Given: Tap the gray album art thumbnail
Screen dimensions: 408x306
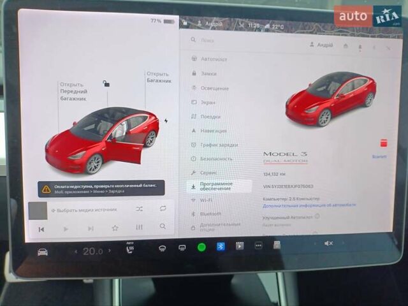Looking at the screenshot, I should 38,211.
